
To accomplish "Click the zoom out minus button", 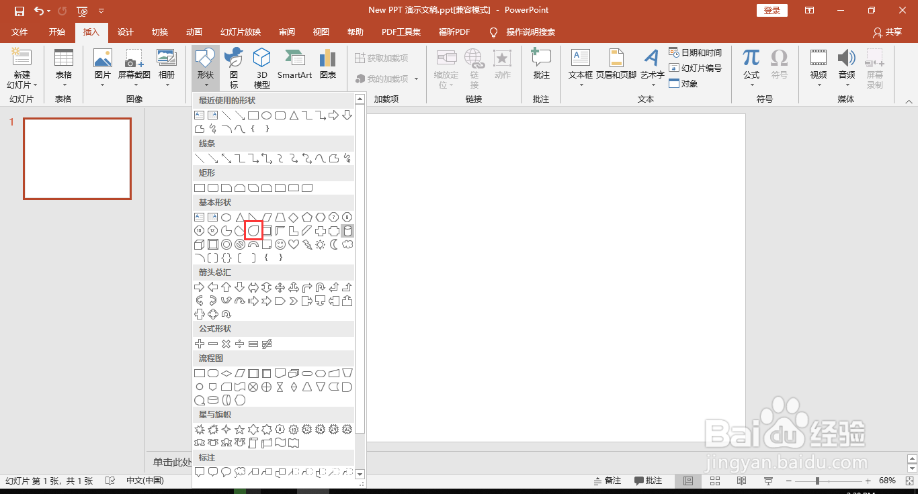I will [788, 481].
